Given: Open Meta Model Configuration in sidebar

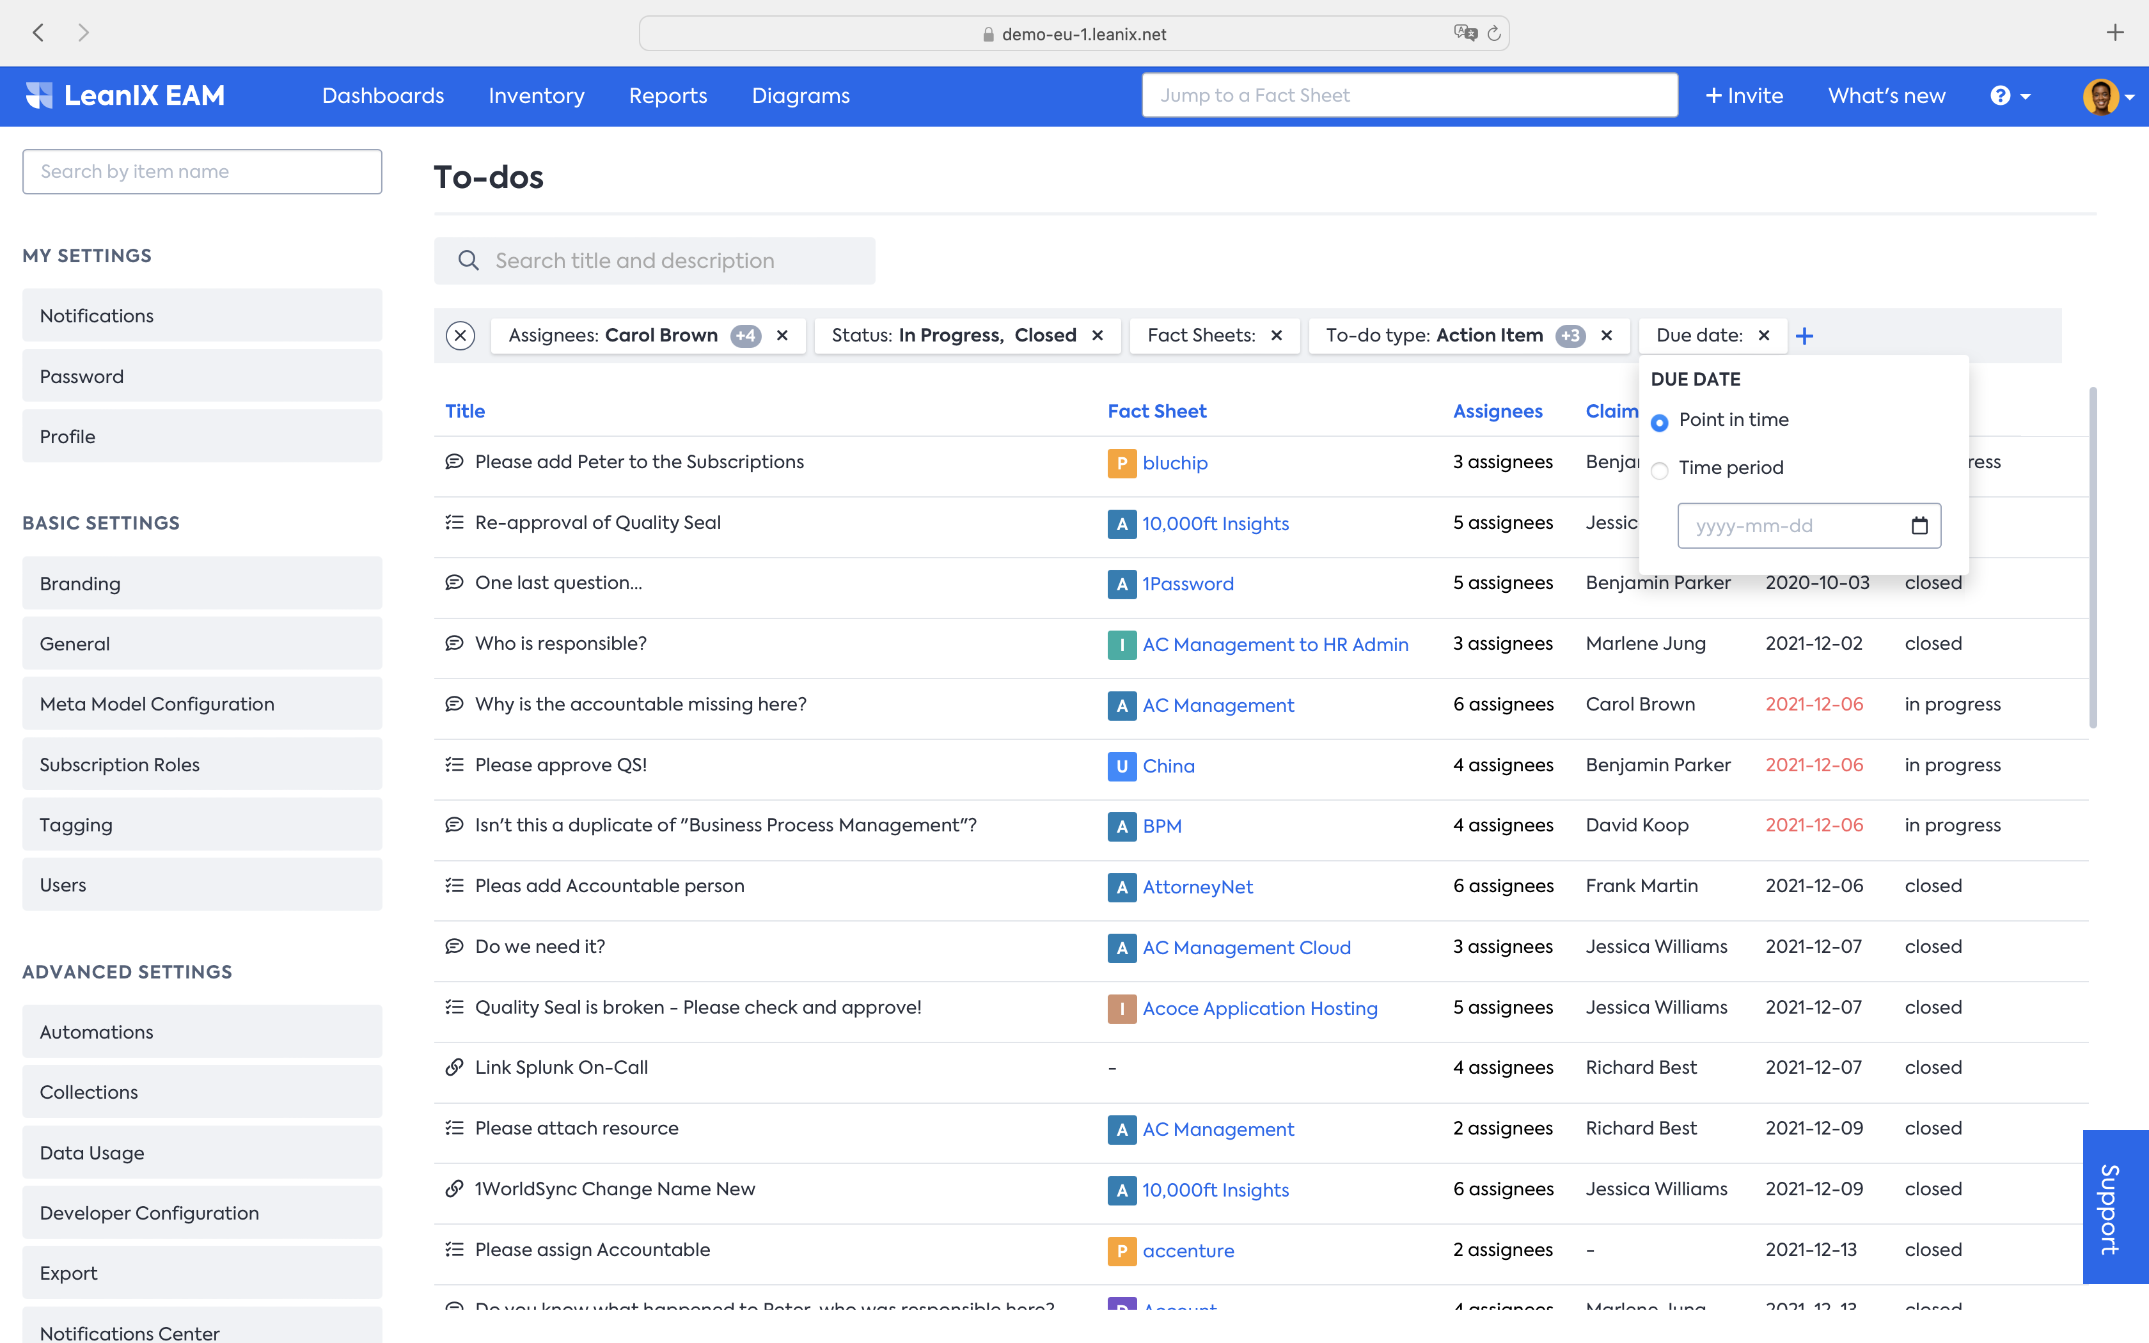Looking at the screenshot, I should [x=201, y=703].
